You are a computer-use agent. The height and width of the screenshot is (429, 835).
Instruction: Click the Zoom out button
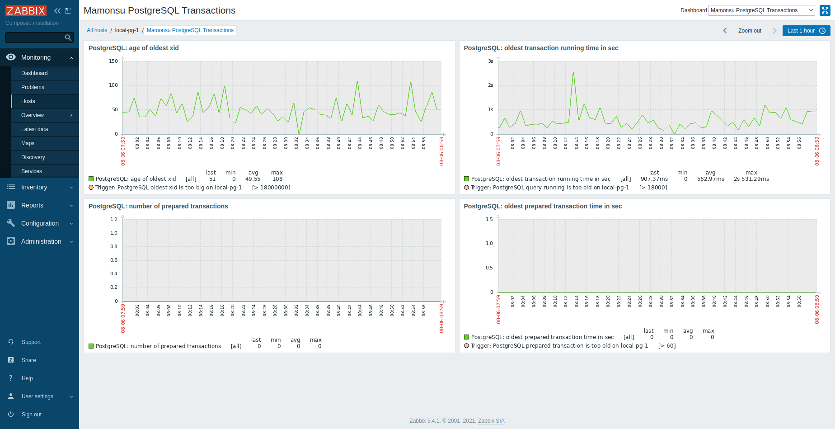point(750,31)
